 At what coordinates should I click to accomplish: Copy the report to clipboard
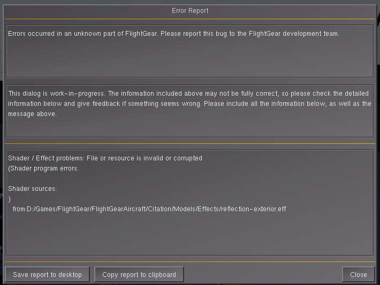pos(139,274)
